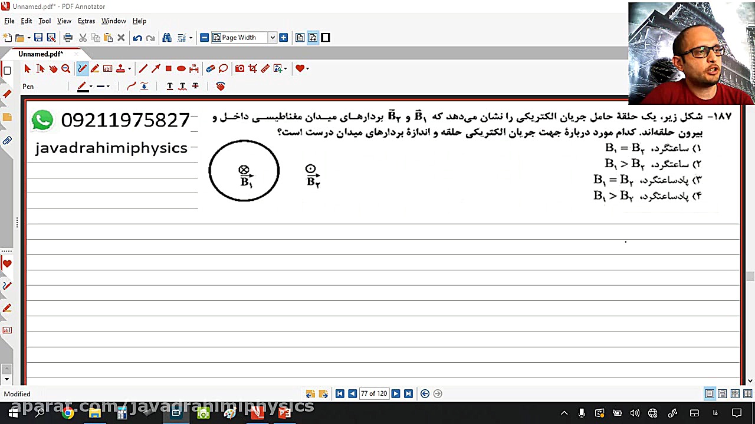Screen dimensions: 755x424
Task: Enable the Hand pan tool
Action: (54, 68)
